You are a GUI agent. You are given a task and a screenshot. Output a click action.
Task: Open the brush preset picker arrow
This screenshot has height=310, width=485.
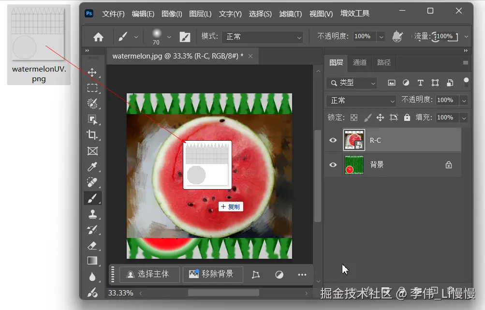[169, 37]
